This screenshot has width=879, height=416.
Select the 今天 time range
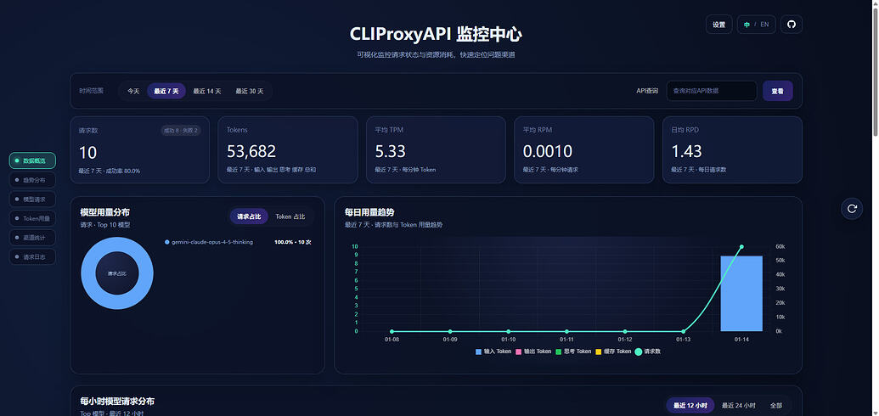[132, 91]
